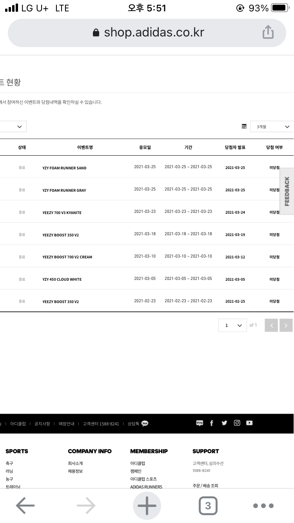This screenshot has height=523, width=294.
Task: Open the FEEDBACK side tab
Action: (x=287, y=191)
